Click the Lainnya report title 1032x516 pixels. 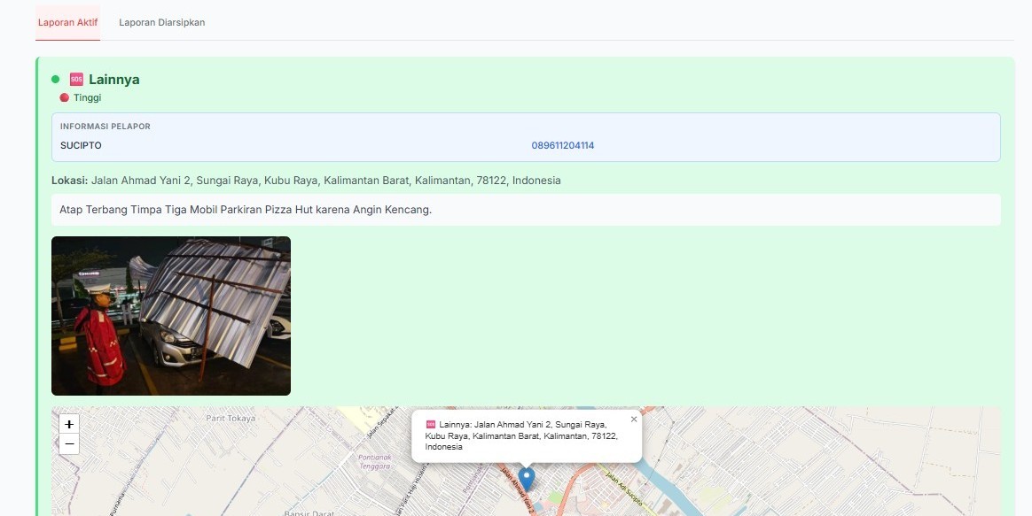pos(113,80)
